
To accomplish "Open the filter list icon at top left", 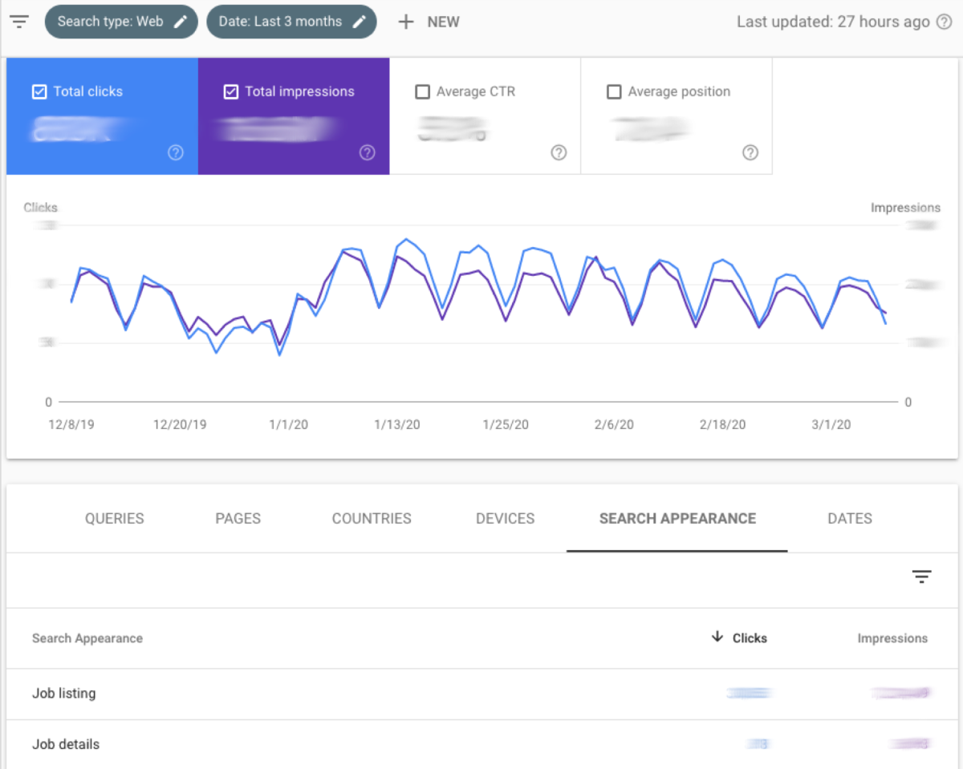I will click(19, 22).
